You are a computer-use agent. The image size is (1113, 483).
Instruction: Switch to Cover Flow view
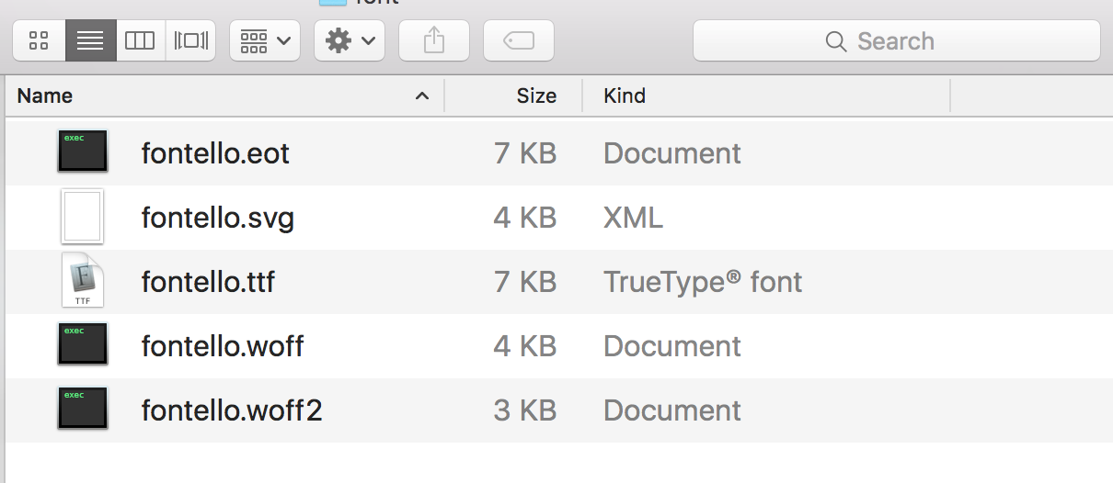click(190, 41)
